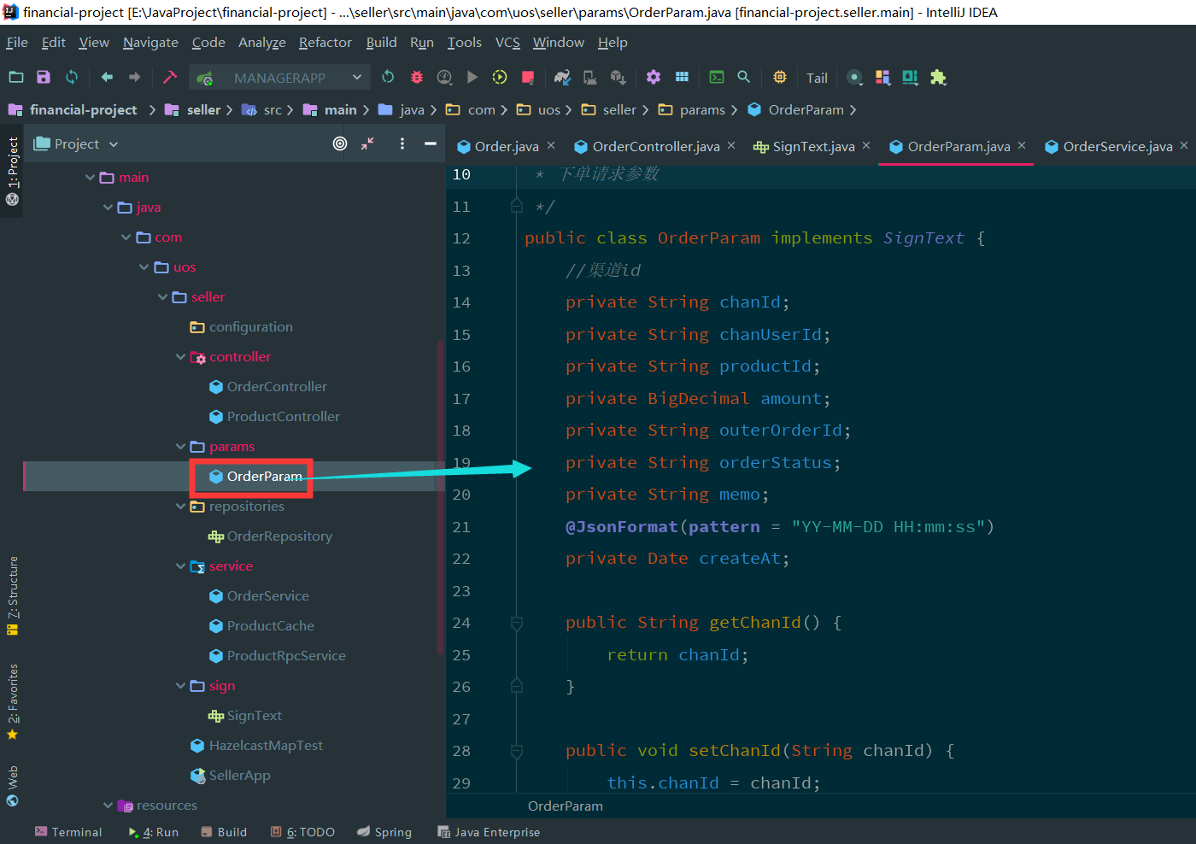Click the red Debug bug icon
The image size is (1196, 844).
pyautogui.click(x=417, y=77)
